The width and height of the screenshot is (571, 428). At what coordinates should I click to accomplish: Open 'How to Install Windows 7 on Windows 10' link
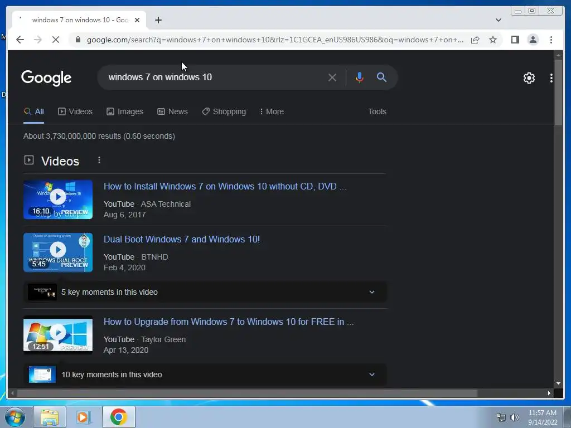225,186
